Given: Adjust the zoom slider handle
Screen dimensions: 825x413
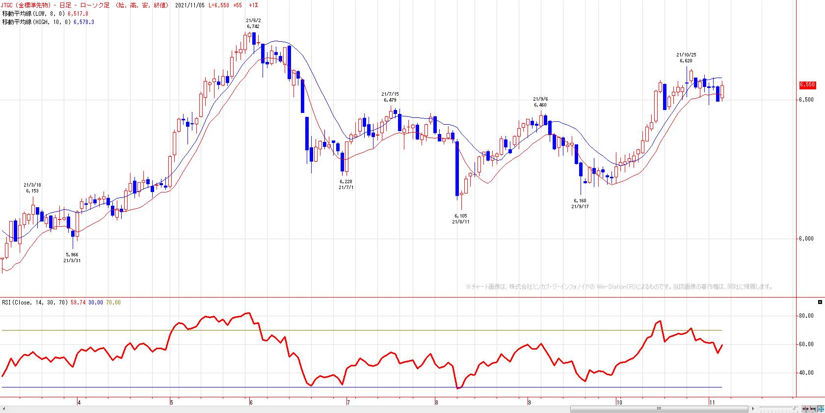Looking at the screenshot, I should point(795,409).
